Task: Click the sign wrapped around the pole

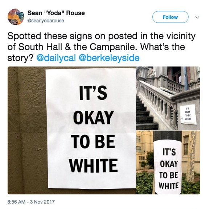Action: click(x=168, y=167)
